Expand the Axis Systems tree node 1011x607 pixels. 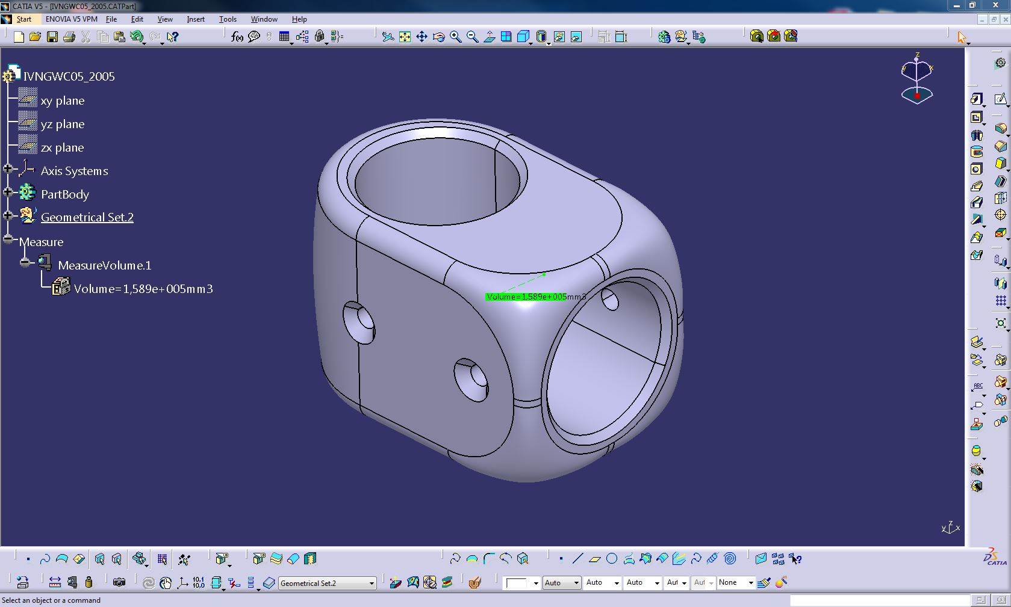(x=8, y=168)
